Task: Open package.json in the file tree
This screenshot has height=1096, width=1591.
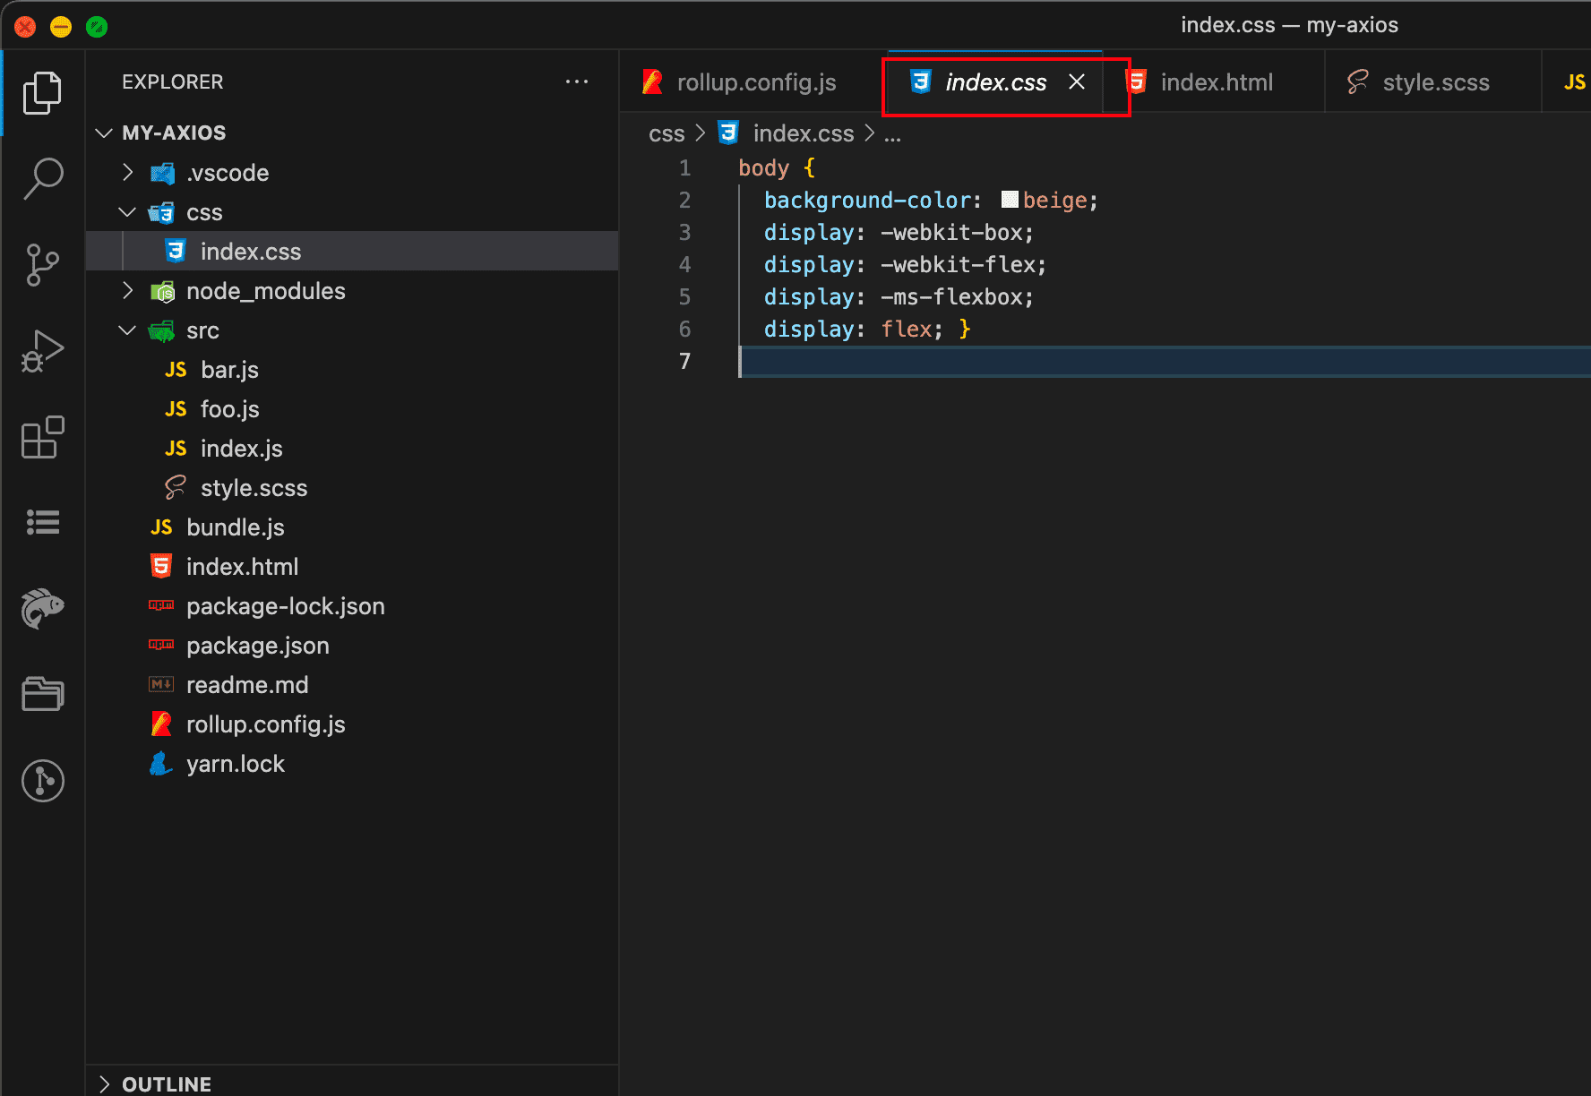Action: pyautogui.click(x=352, y=646)
